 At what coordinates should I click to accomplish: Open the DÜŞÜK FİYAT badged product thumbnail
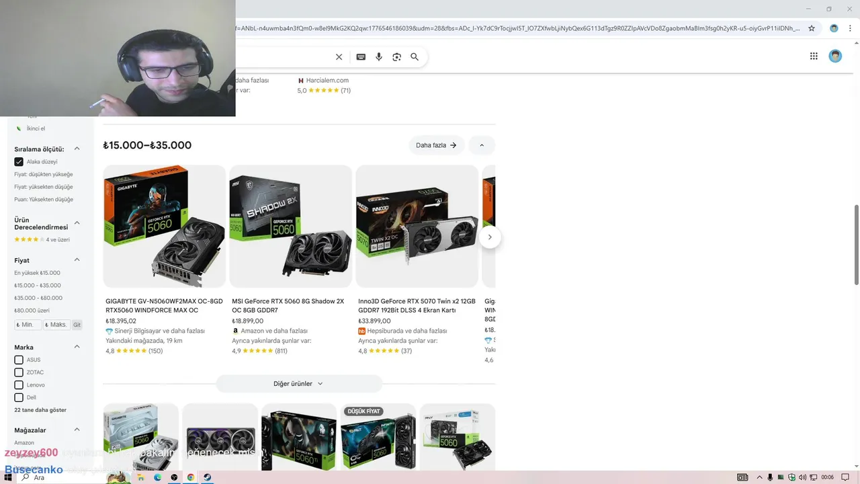click(x=378, y=437)
